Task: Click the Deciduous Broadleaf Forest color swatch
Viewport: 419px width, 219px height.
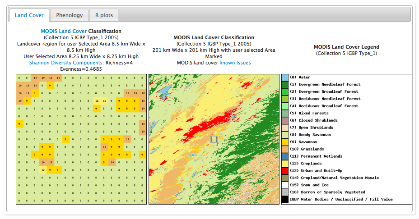Action: (285, 106)
